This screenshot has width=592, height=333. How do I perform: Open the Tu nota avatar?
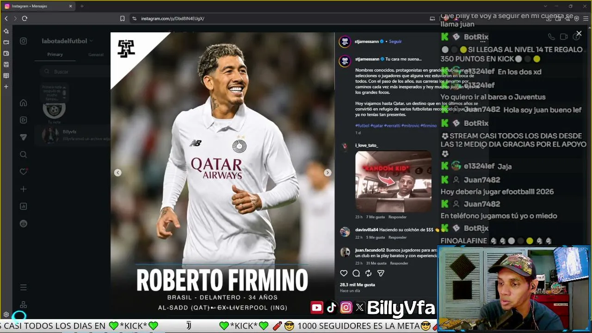[x=54, y=110]
